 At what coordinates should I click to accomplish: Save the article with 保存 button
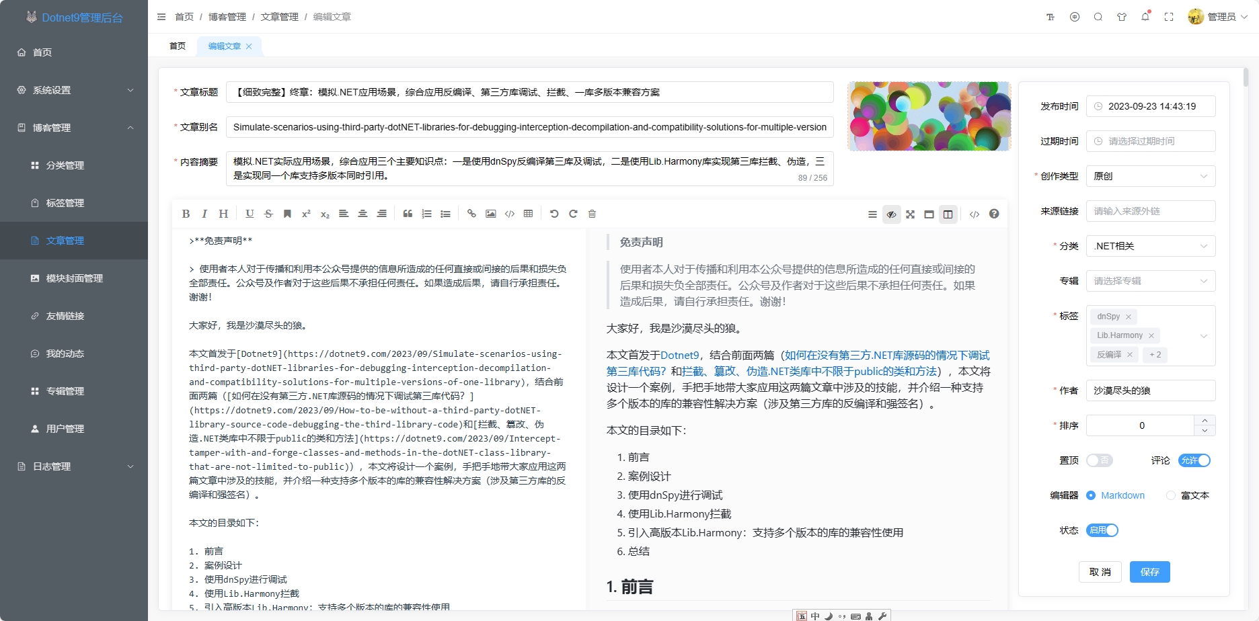1150,572
